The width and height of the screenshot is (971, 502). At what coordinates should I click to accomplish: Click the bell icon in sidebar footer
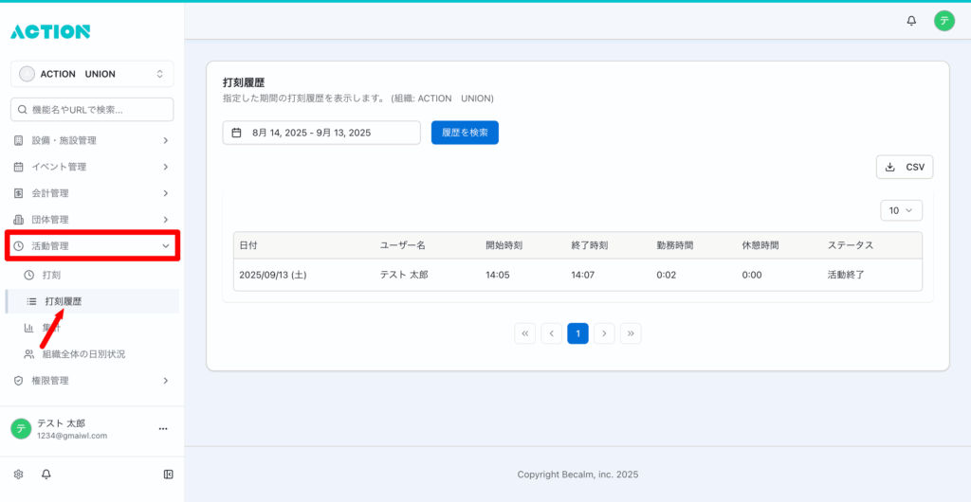point(46,474)
